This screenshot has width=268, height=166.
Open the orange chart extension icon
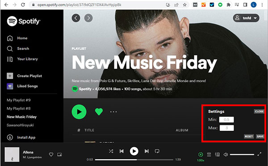(x=203, y=5)
